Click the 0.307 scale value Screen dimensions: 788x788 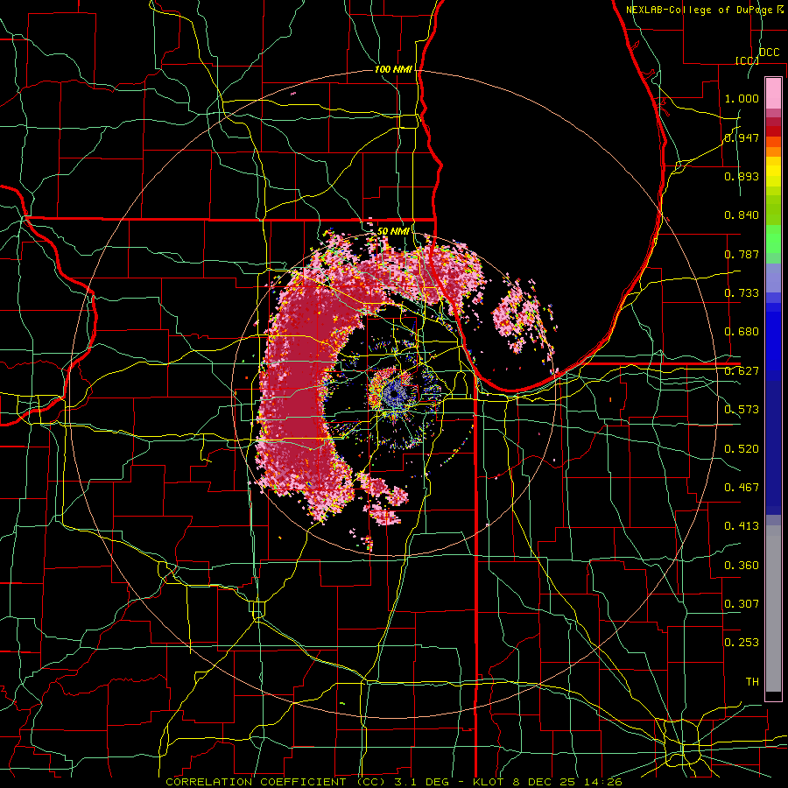(742, 604)
